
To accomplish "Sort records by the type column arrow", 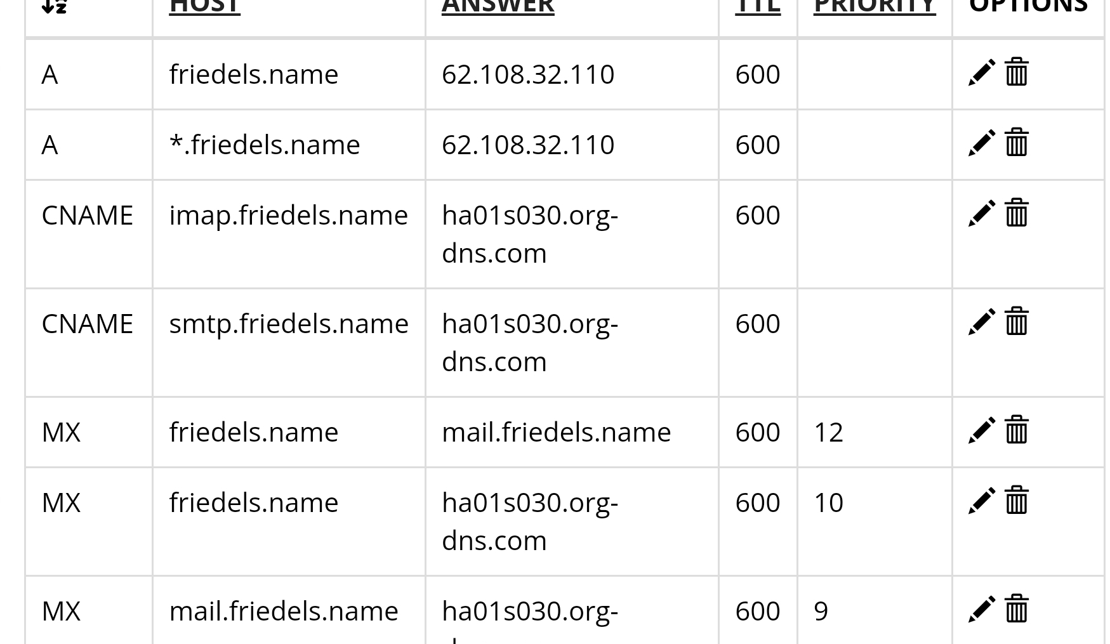I will point(54,6).
